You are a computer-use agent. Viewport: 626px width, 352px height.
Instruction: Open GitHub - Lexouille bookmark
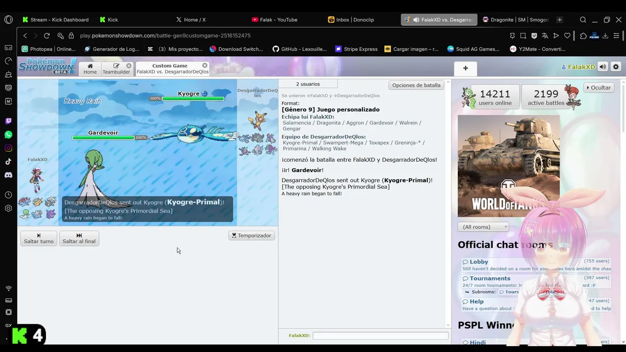pos(299,49)
